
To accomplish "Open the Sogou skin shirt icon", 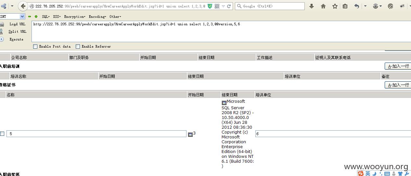I will 400,173.
